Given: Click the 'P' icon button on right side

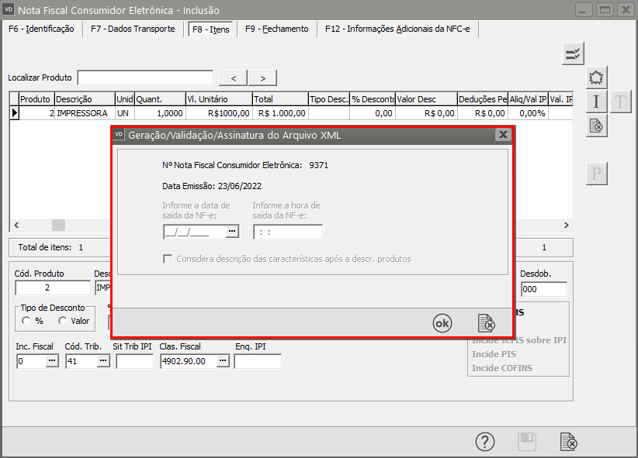Looking at the screenshot, I should tap(597, 174).
